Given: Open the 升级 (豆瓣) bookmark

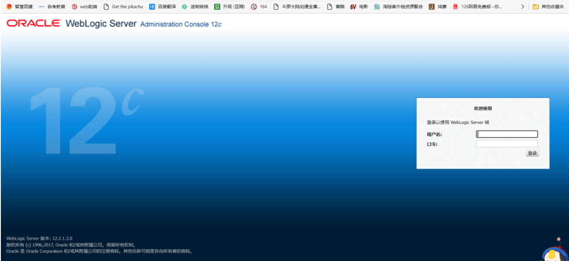Looking at the screenshot, I should pos(230,7).
